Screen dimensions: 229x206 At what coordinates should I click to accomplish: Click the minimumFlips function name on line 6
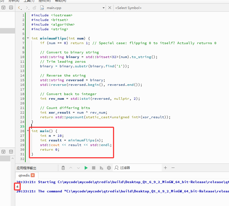click(x=53, y=38)
